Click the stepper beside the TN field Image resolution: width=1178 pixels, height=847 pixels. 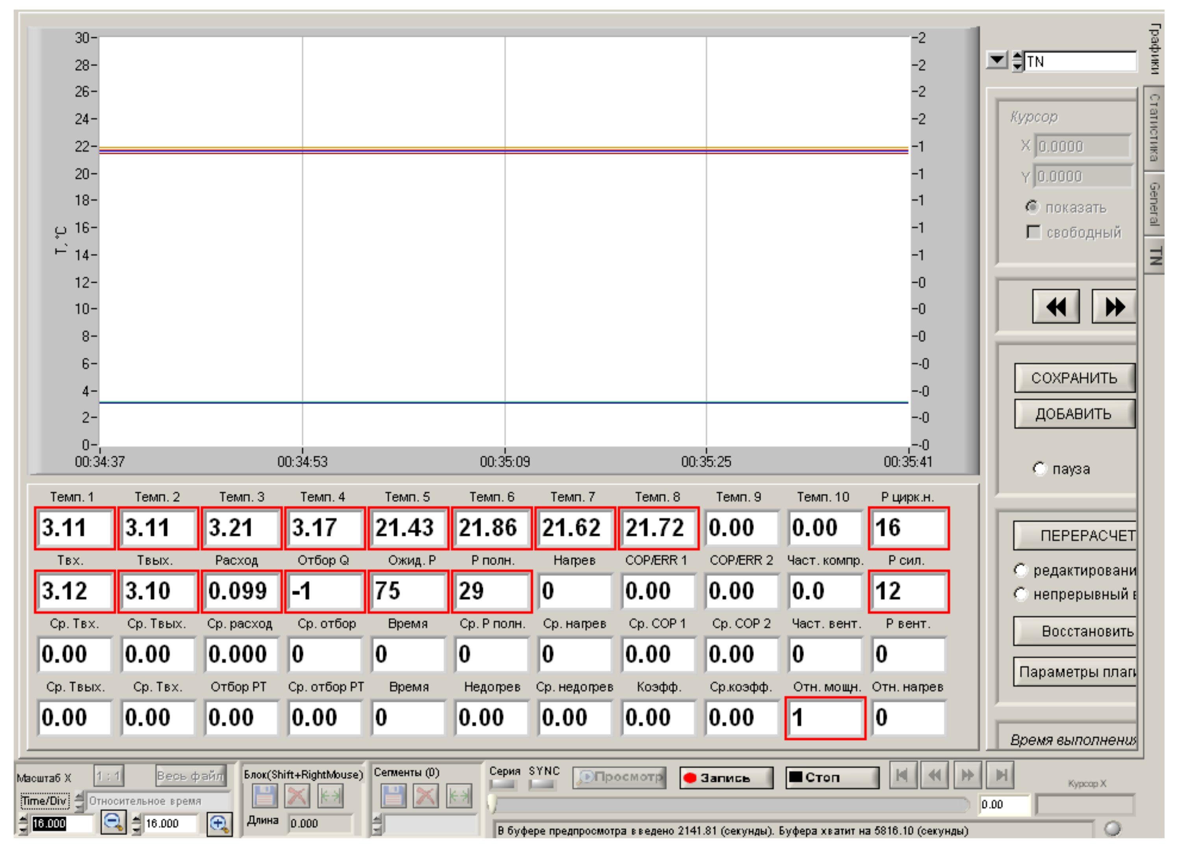(1017, 61)
